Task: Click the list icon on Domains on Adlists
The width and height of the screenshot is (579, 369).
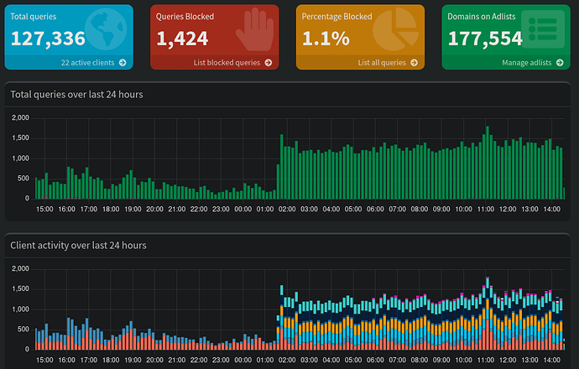Action: point(542,30)
